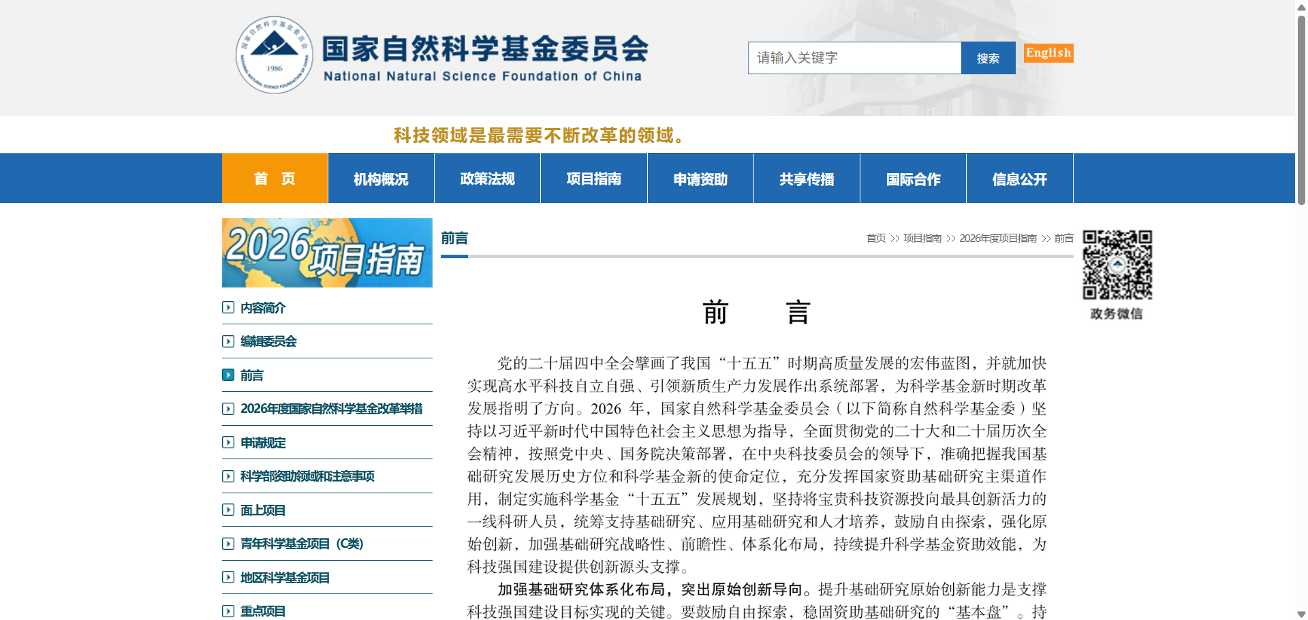Open the 2026项目指南 banner image
Viewport: 1308px width, 620px height.
click(x=327, y=253)
